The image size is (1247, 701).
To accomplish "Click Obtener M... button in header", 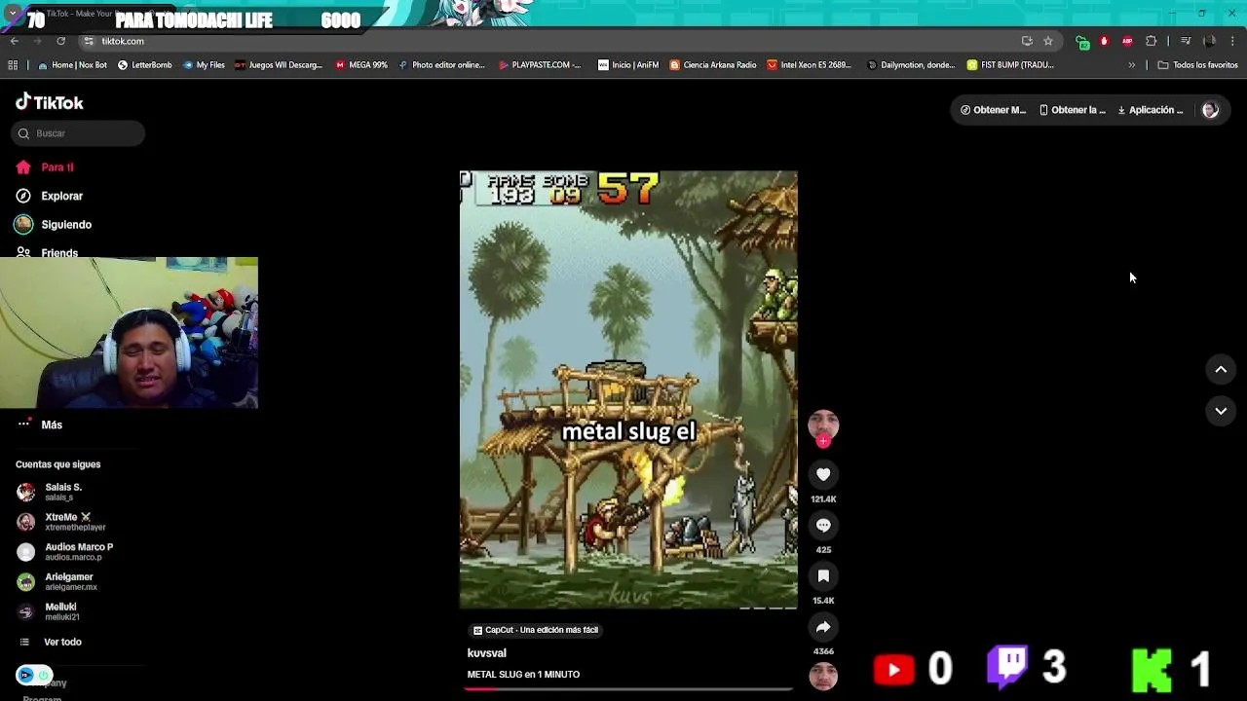I will point(993,110).
